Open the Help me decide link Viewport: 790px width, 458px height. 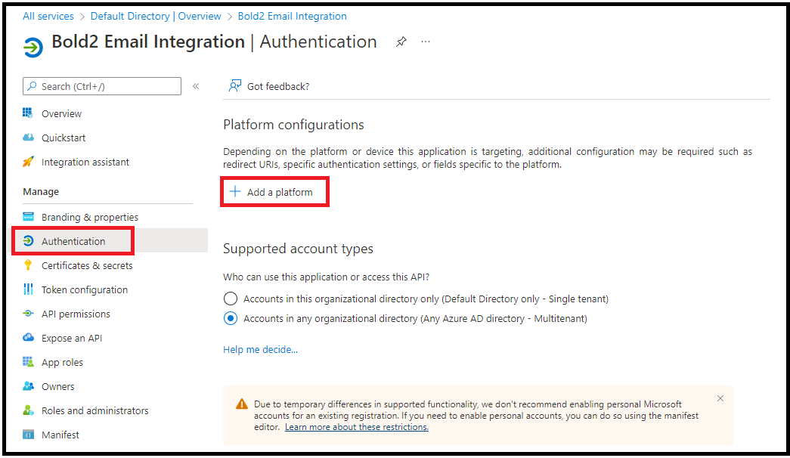tap(260, 350)
